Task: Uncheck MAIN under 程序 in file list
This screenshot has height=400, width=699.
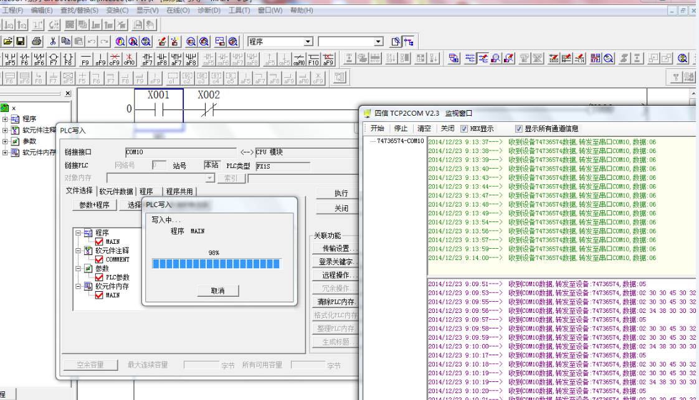Action: [x=99, y=241]
